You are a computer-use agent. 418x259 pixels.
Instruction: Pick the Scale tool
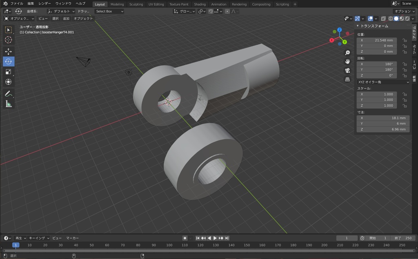[x=8, y=72]
